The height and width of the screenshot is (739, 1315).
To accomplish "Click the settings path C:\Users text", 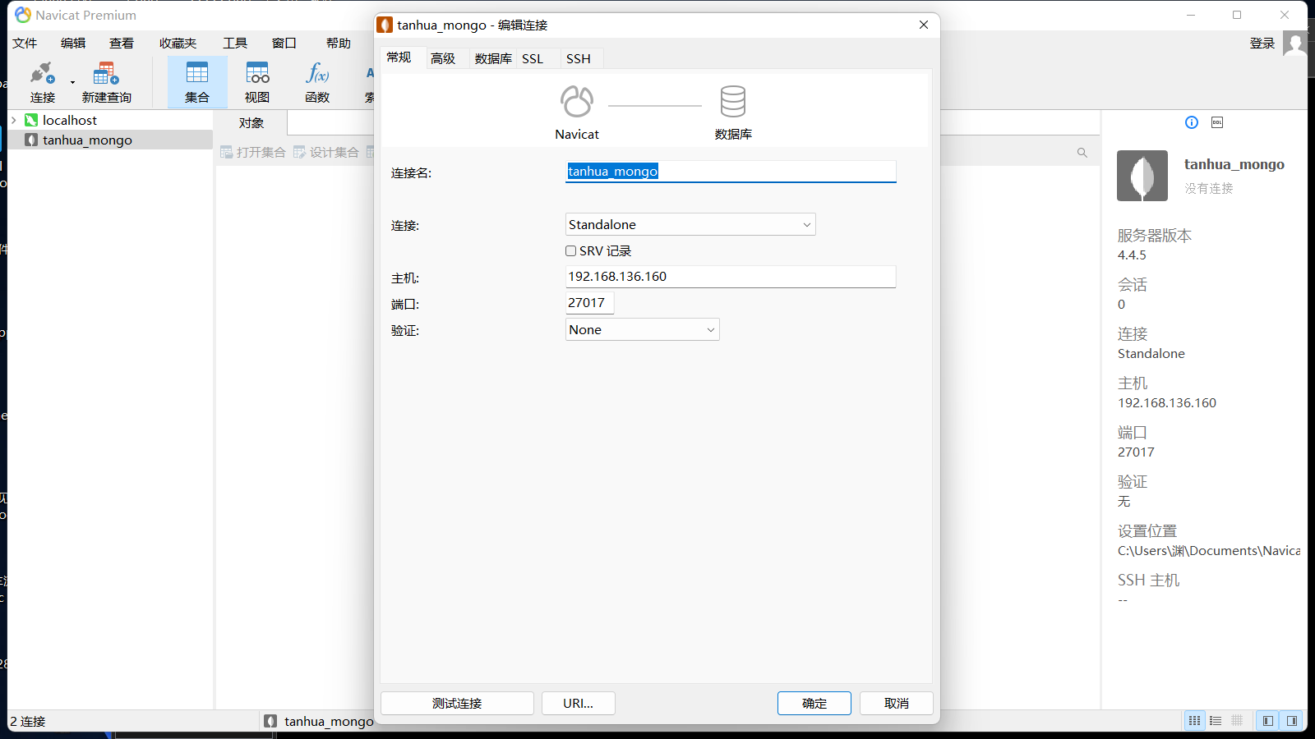I will click(1209, 551).
